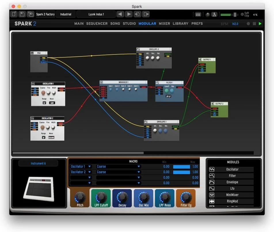Open the Spark 2 Factory bank selector

[x=45, y=14]
